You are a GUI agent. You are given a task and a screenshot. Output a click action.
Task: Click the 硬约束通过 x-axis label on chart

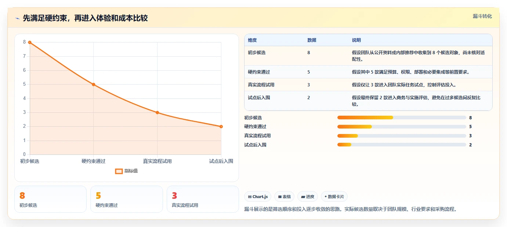click(x=94, y=161)
